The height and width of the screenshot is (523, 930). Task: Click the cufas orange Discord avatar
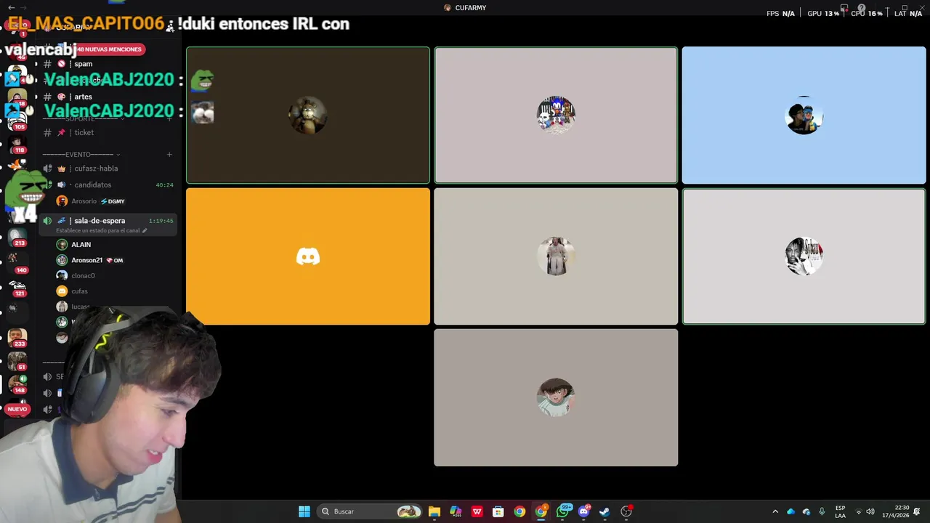62,291
